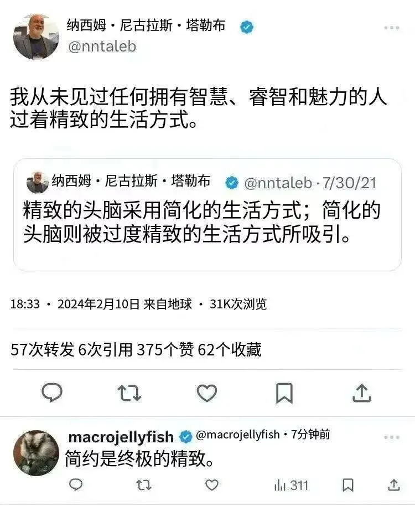
Task: Open macrojellyfish's profile avatar
Action: click(36, 453)
